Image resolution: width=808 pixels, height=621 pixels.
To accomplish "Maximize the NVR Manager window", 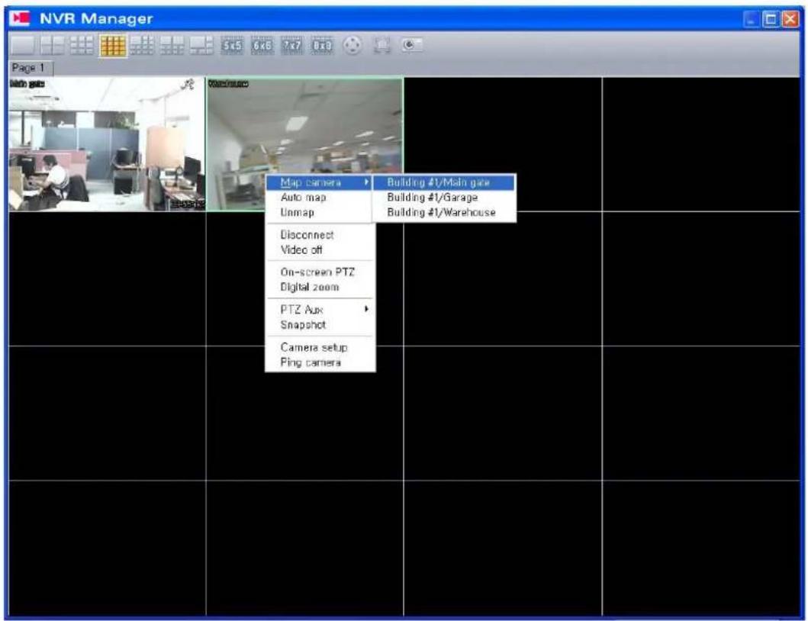I will click(x=771, y=20).
